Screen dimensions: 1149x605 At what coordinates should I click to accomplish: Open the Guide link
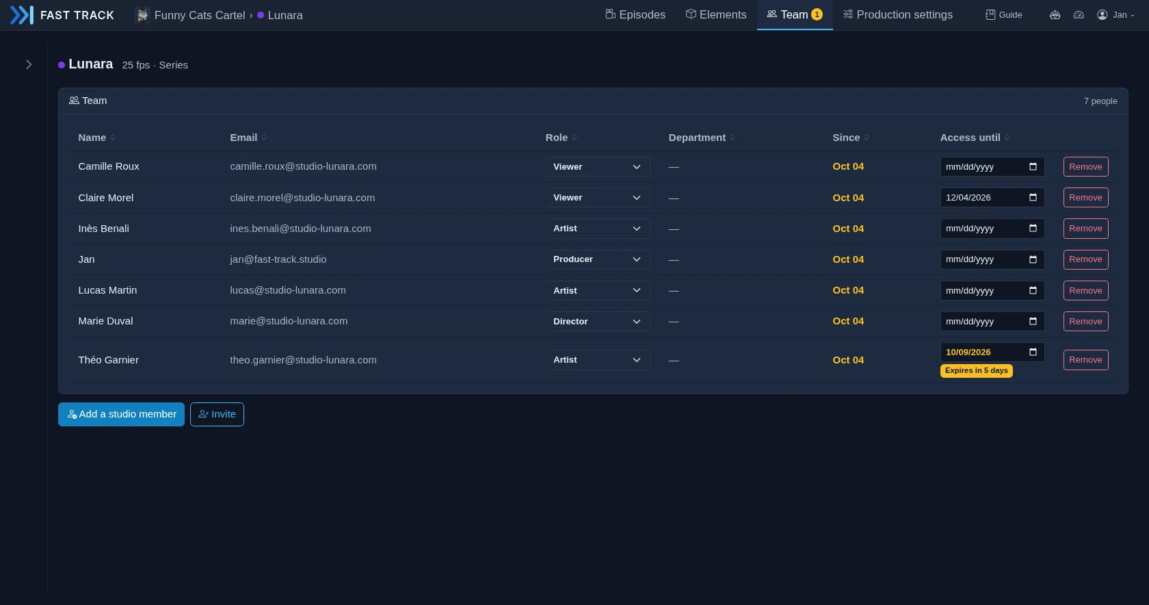[1004, 15]
